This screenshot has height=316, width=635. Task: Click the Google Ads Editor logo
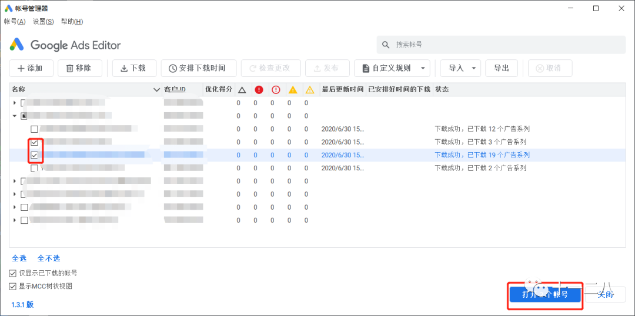pos(65,45)
